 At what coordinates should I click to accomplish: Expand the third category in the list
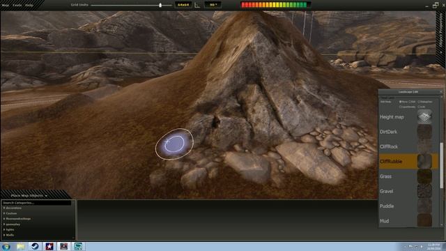[x=4, y=218]
